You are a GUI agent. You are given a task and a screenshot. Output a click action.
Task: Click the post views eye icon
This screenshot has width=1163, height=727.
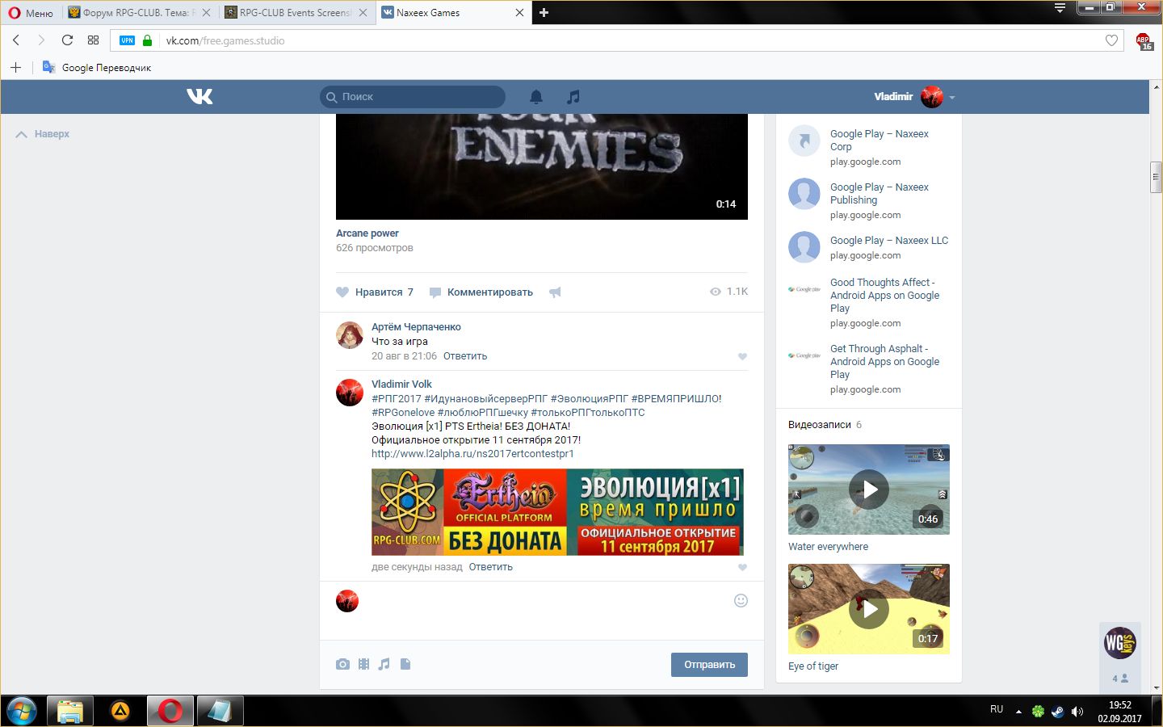coord(715,292)
